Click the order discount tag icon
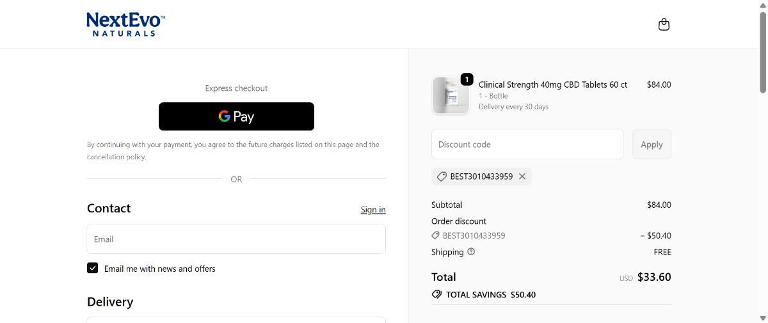 pos(436,236)
